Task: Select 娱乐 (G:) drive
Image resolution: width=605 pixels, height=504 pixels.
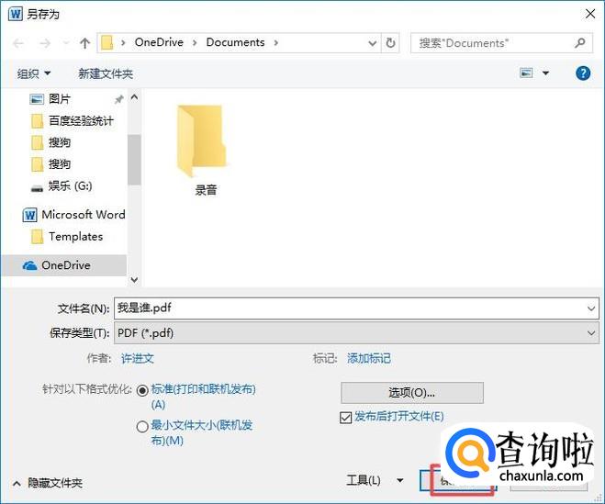Action: (x=62, y=186)
